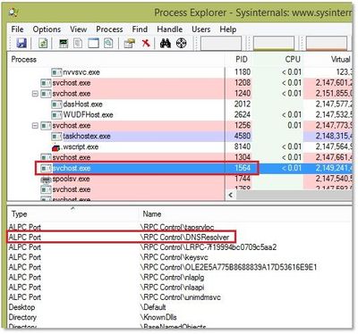
Task: Select the taskhostex.exe process name
Action: point(87,137)
